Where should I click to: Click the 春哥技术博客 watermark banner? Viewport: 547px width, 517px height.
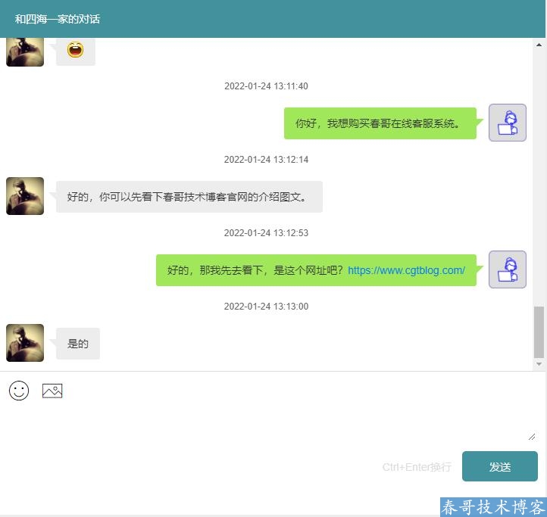tap(492, 507)
